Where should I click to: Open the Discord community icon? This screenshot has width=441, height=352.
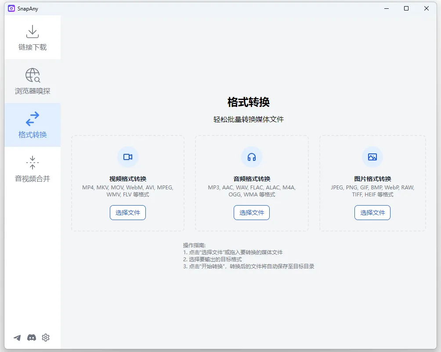coord(32,338)
